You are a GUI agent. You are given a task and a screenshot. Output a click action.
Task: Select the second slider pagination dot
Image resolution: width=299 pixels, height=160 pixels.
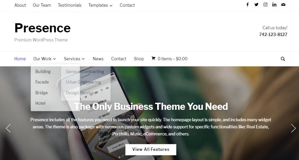[x=123, y=156]
